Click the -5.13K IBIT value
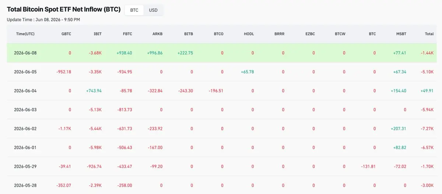Viewport: 442px width, 194px height. (95, 109)
